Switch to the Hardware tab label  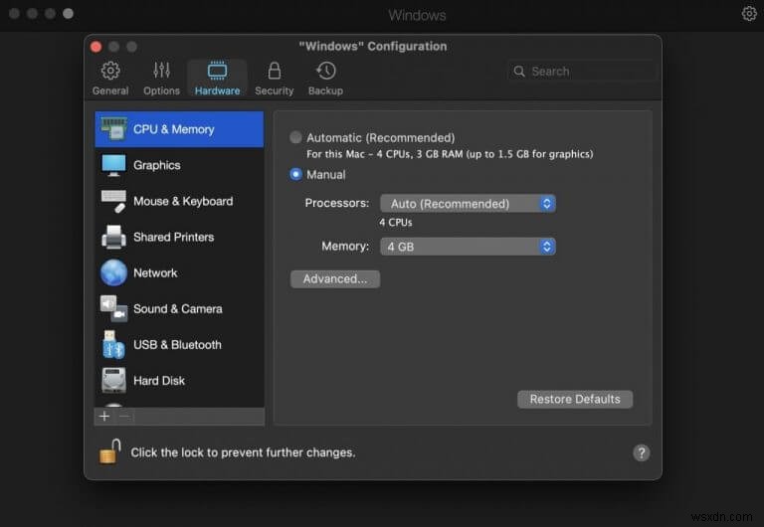coord(217,90)
